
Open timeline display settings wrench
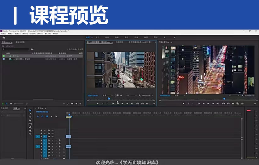[x=56, y=117]
